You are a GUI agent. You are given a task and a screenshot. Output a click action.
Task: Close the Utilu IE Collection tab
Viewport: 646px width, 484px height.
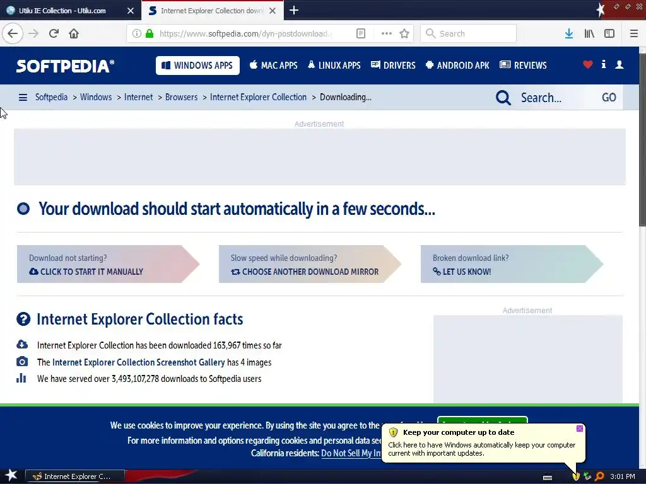pos(130,11)
